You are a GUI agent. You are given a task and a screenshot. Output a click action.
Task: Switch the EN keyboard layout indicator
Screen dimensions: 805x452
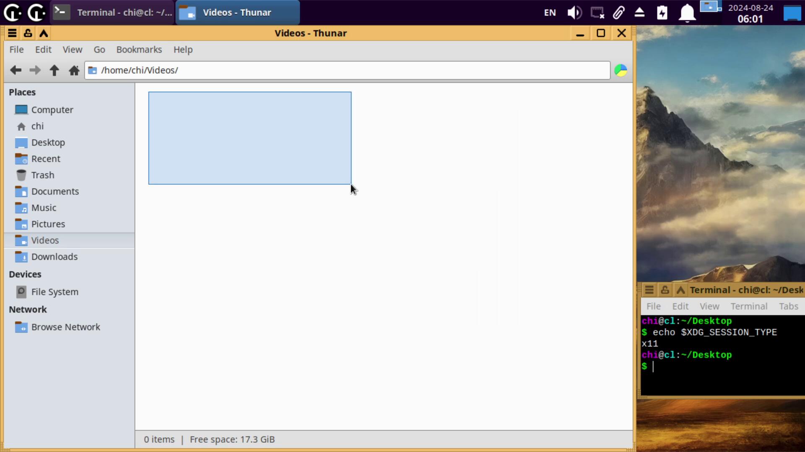click(x=550, y=13)
